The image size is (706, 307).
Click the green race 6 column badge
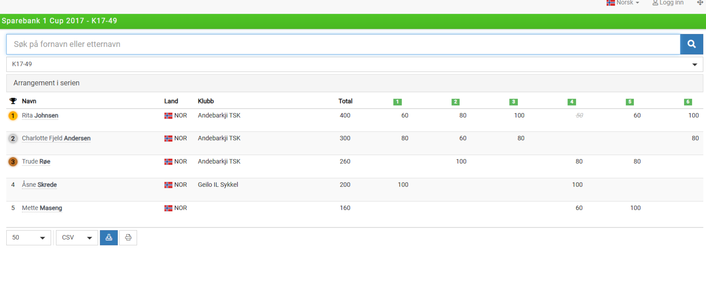688,102
